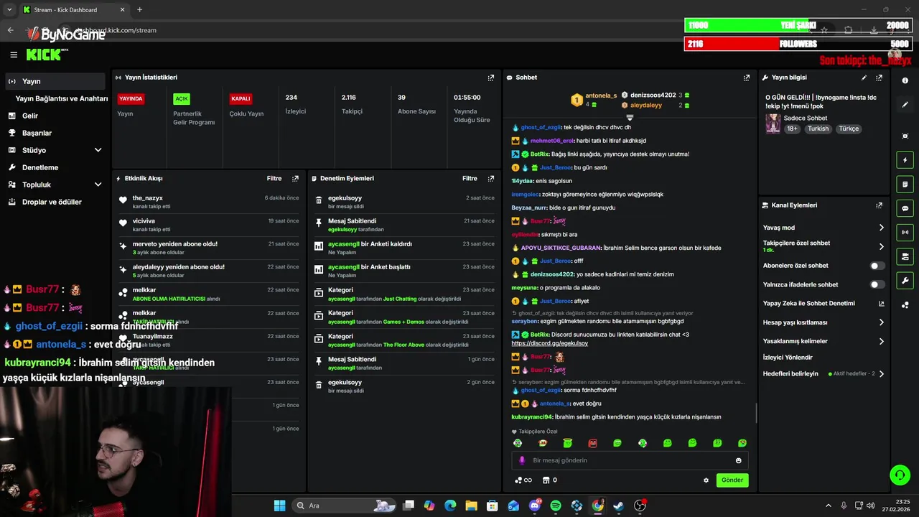Click the broadcast signal icon in right sidebar
The height and width of the screenshot is (517, 919).
coord(905,232)
